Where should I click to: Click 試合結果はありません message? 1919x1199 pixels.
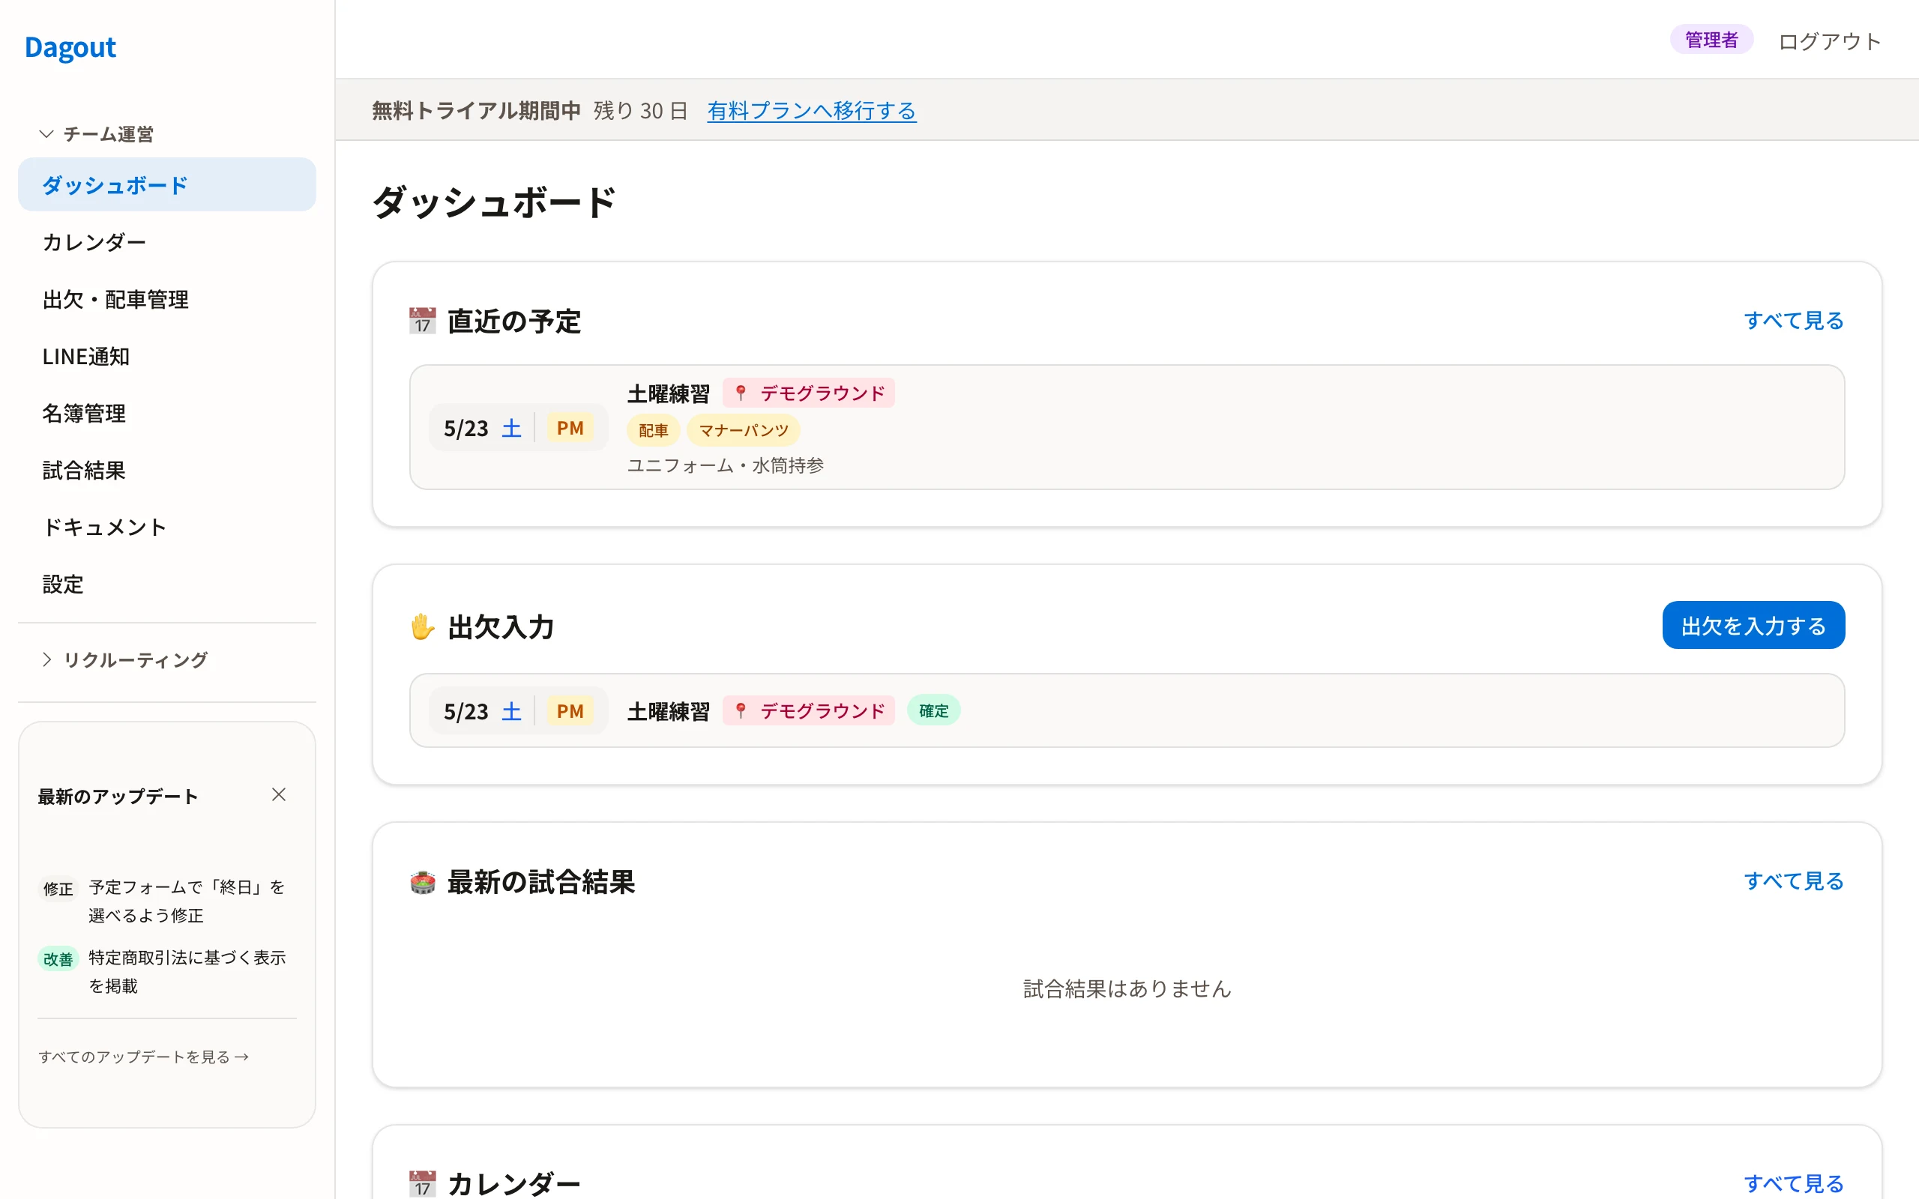click(x=1127, y=989)
